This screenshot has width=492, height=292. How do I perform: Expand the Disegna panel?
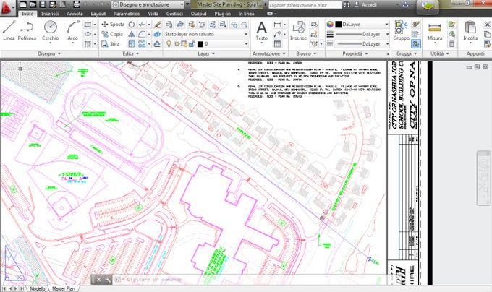point(49,53)
